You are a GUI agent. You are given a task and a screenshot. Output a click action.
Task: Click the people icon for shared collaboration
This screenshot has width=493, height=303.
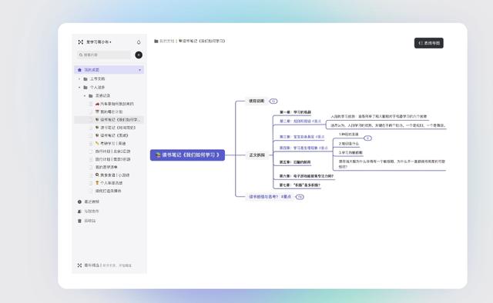79,211
